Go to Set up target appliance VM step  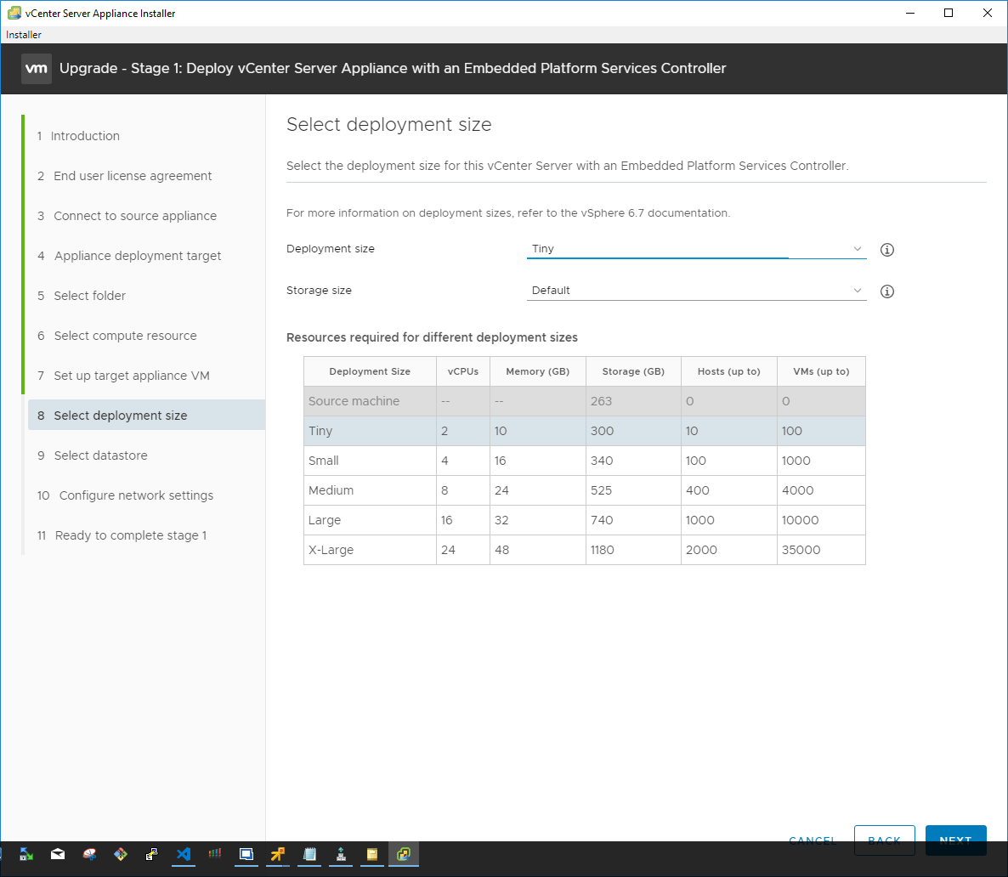coord(123,375)
